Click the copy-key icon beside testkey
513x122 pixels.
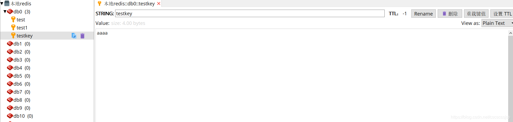tap(74, 36)
